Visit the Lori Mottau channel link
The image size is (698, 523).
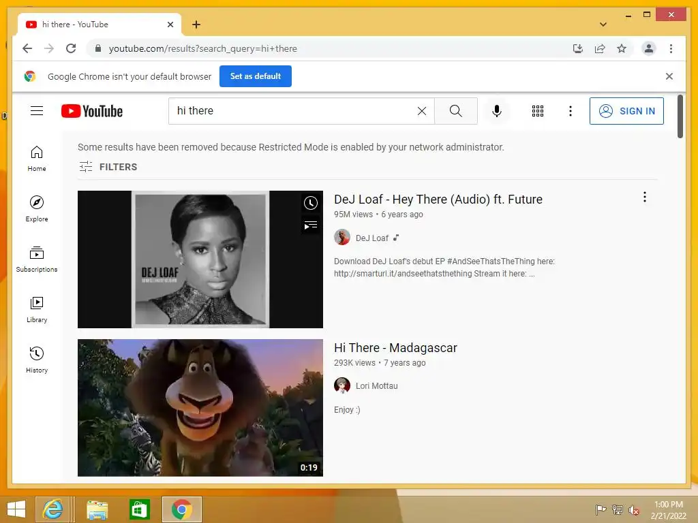click(x=376, y=386)
